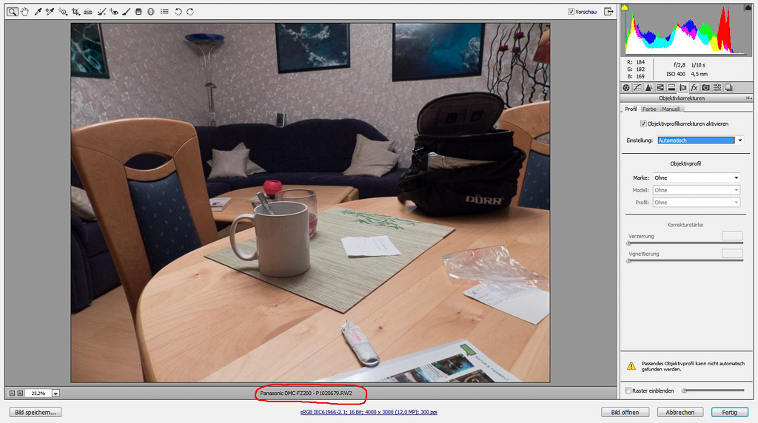Open the Modell dropdown
The width and height of the screenshot is (758, 423).
coord(696,190)
